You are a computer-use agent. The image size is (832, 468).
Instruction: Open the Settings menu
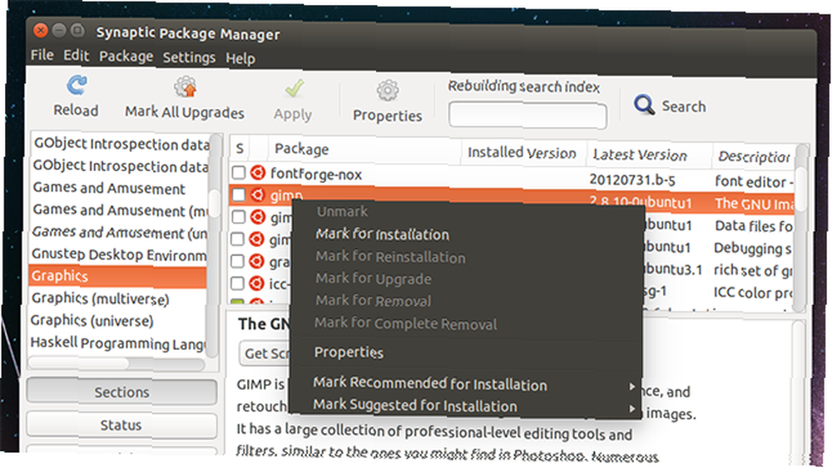tap(189, 57)
